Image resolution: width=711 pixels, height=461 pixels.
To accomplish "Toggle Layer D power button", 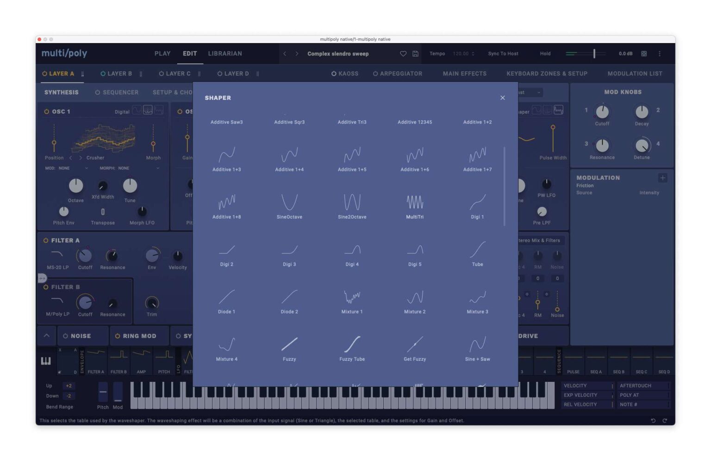I will [220, 74].
